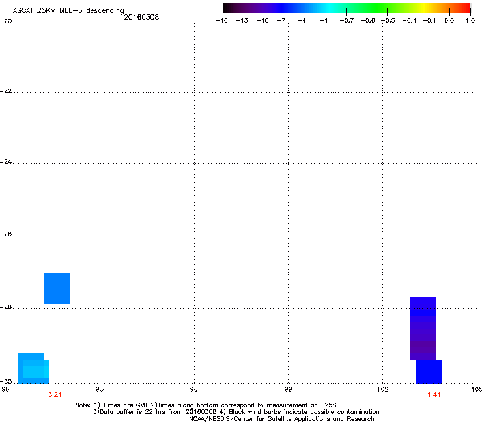
Task: Click the latitude label -20
Action: click(6, 21)
